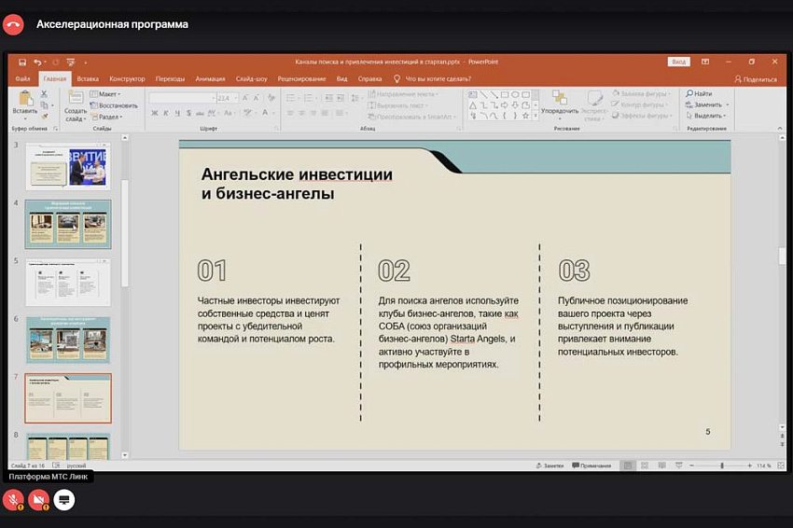Click Найти search in the editing group
The height and width of the screenshot is (528, 793).
(x=698, y=94)
